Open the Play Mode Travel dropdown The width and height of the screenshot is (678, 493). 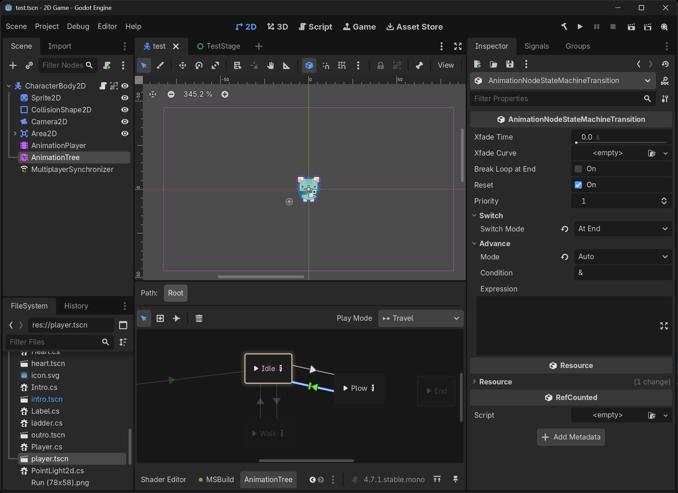tap(421, 318)
